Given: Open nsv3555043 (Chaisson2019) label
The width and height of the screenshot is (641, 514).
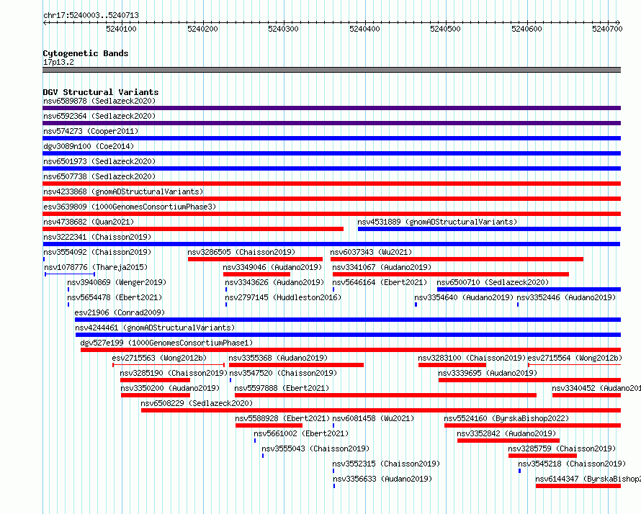Looking at the screenshot, I should click(x=315, y=448).
